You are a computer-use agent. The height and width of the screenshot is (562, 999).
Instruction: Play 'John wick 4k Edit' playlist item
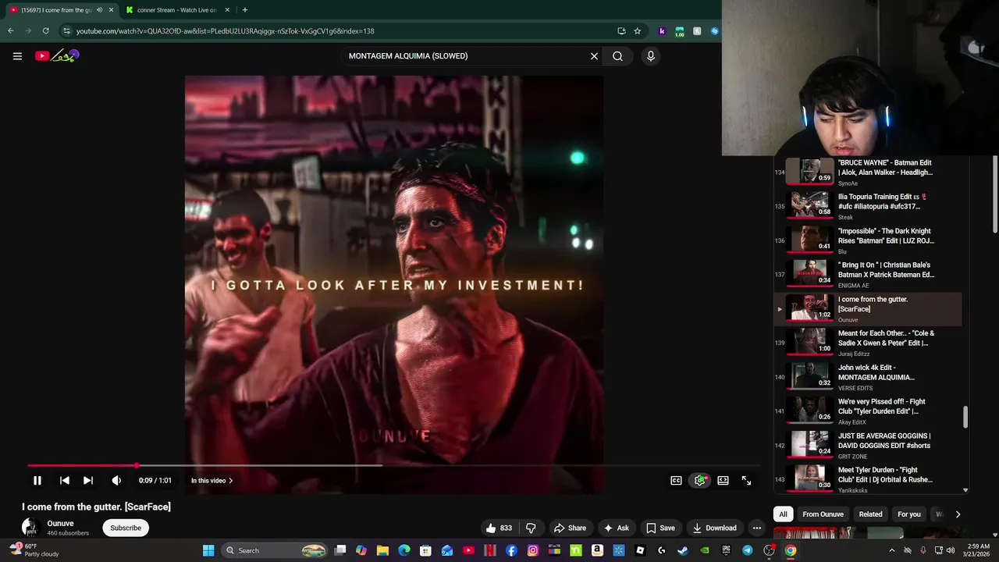click(868, 377)
